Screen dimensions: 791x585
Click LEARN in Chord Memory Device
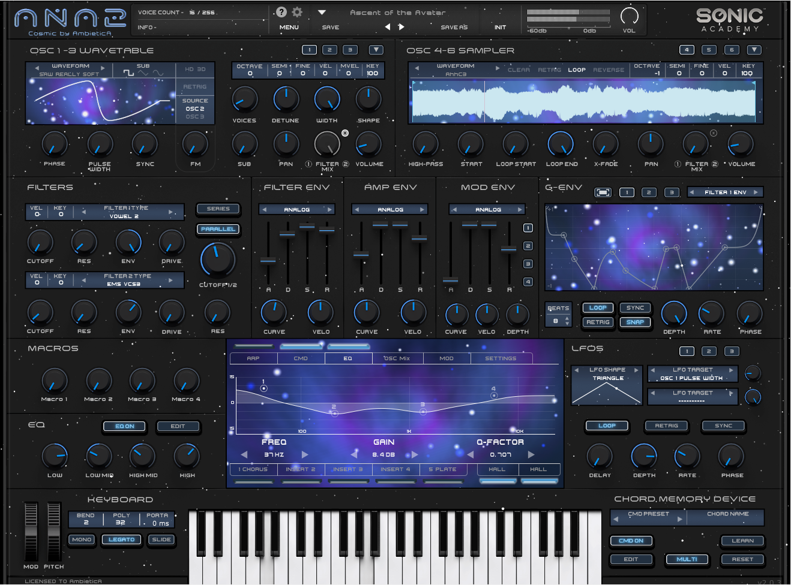pyautogui.click(x=742, y=541)
